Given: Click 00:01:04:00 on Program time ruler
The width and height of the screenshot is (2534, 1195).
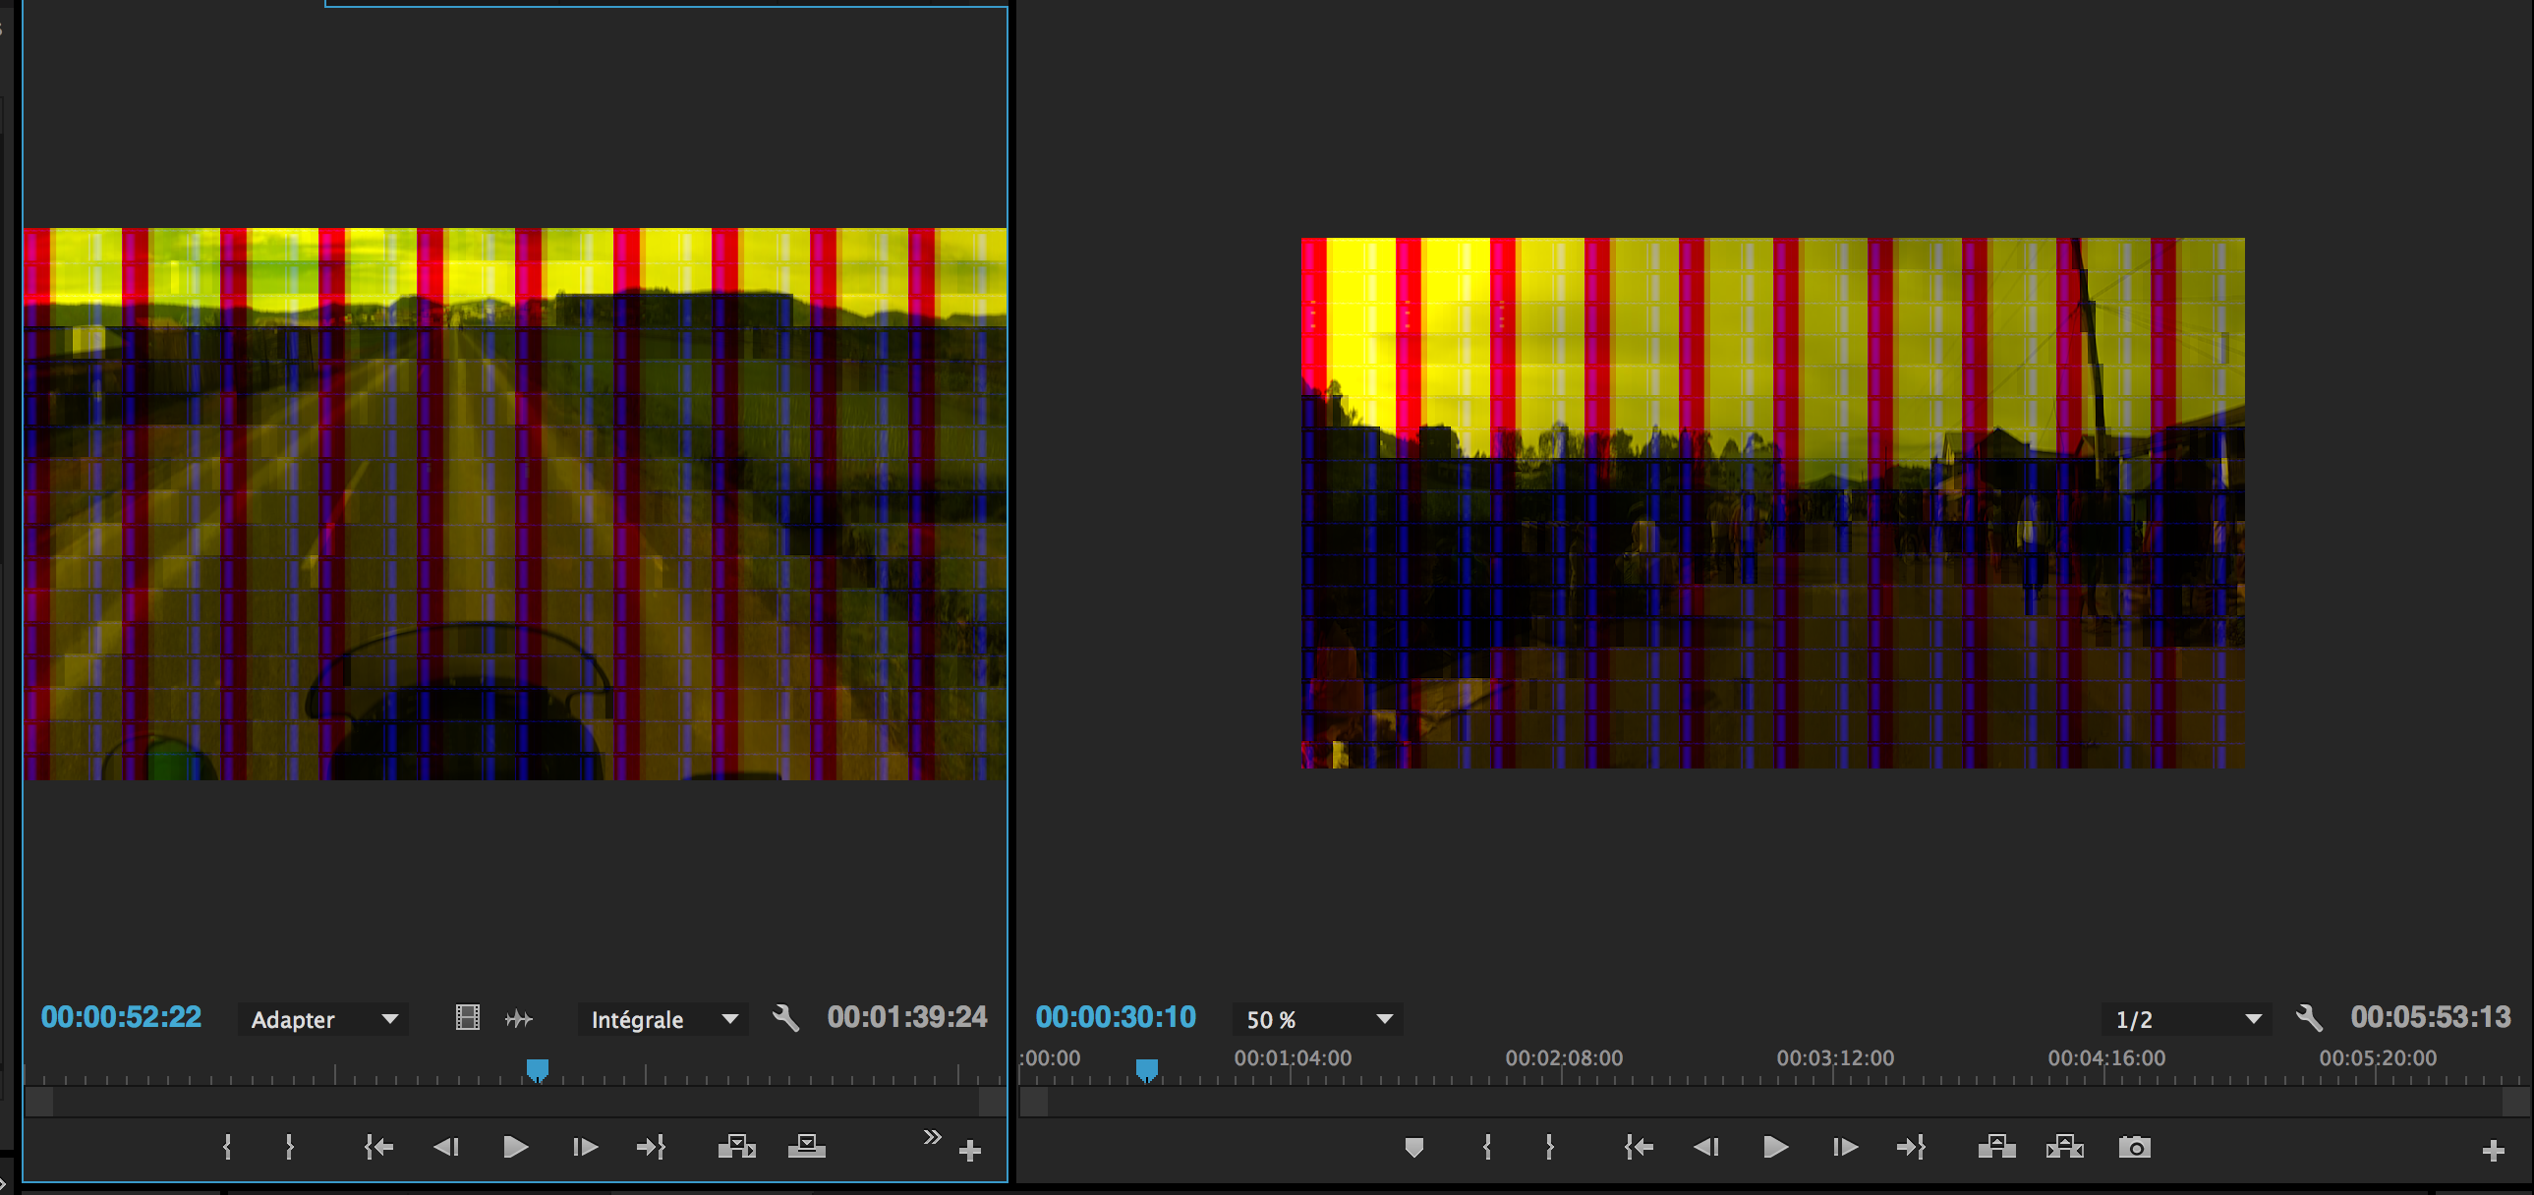Looking at the screenshot, I should click(x=1293, y=1058).
